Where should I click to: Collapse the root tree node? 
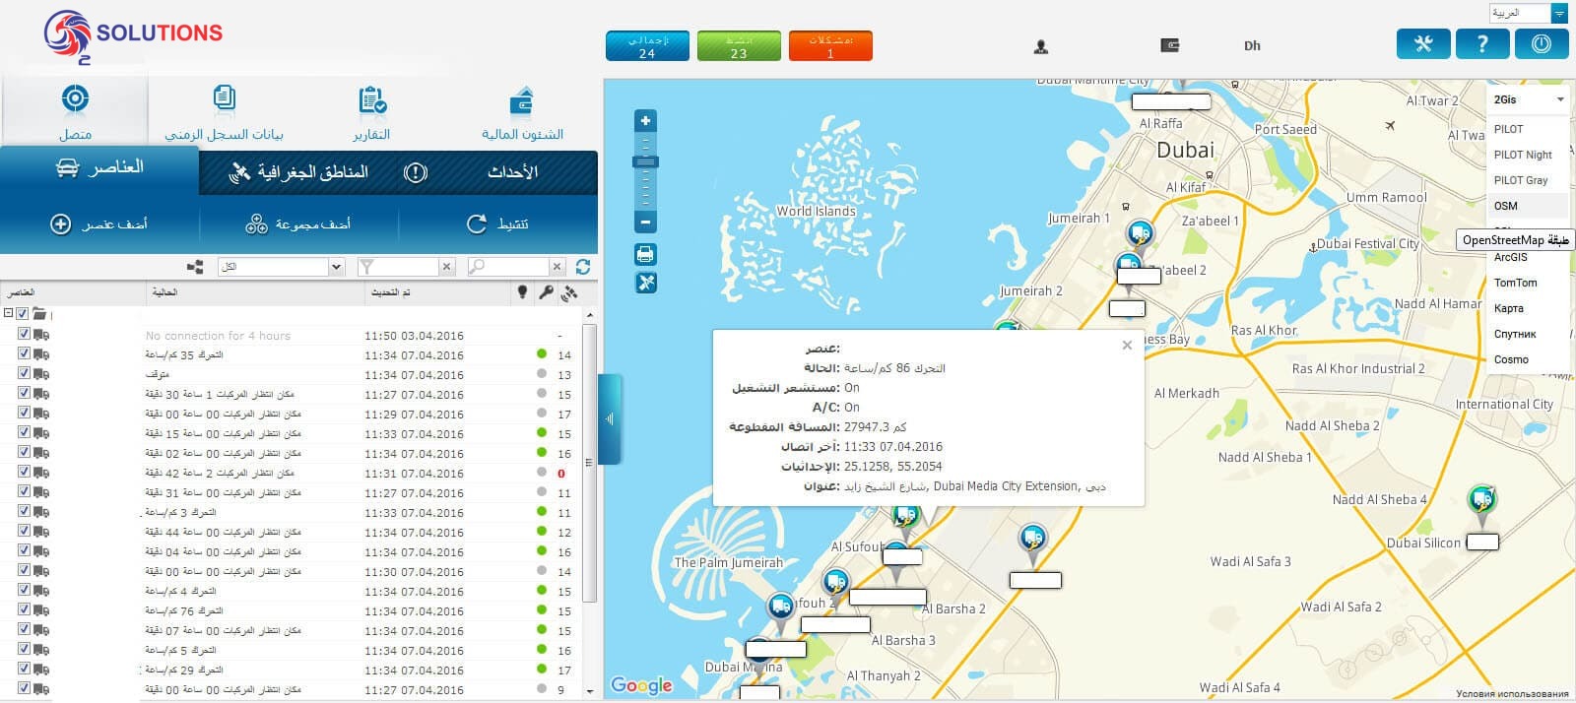click(x=8, y=314)
